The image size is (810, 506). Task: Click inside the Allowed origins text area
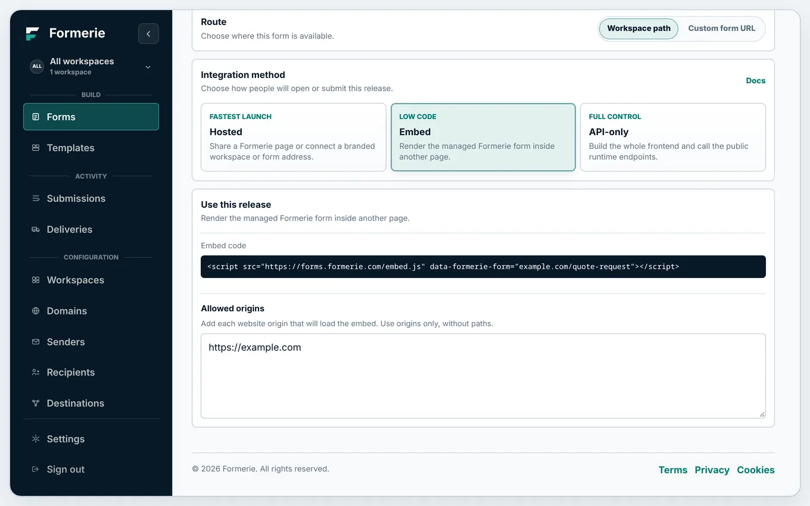483,376
